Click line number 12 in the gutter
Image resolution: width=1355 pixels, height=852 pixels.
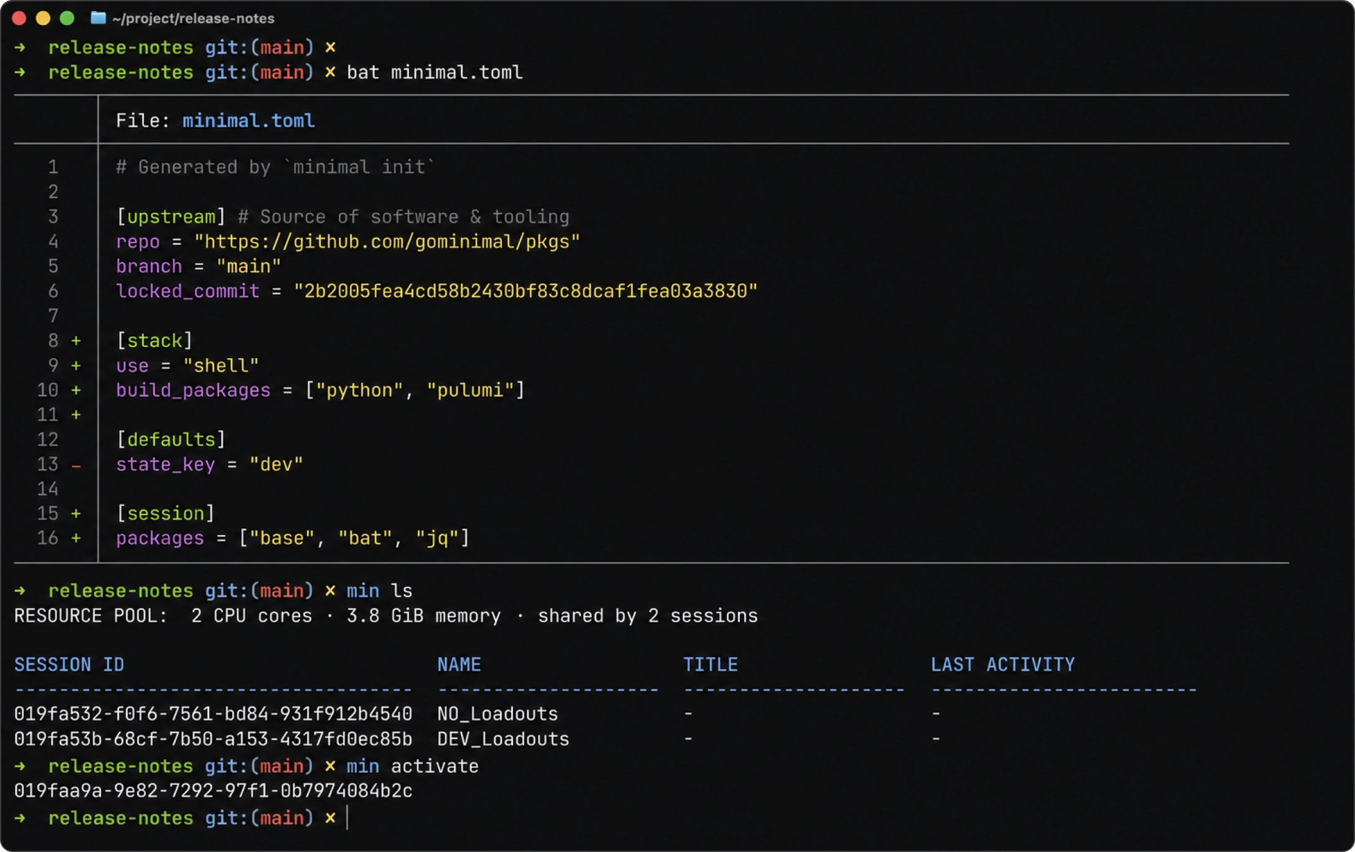pos(47,440)
